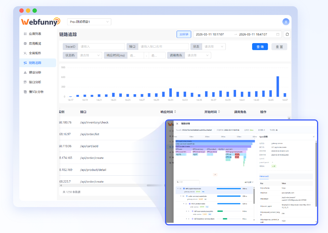Click the blue 查询 button
Image resolution: width=328 pixels, height=233 pixels.
[260, 47]
